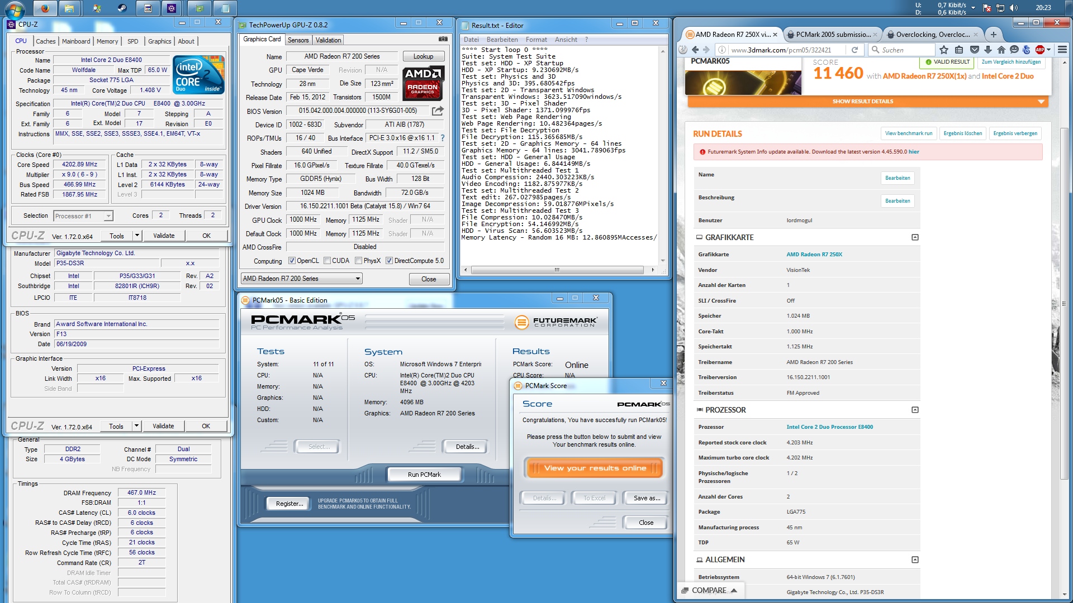Image resolution: width=1073 pixels, height=603 pixels.
Task: Click Ergebnis löschen button
Action: 962,133
